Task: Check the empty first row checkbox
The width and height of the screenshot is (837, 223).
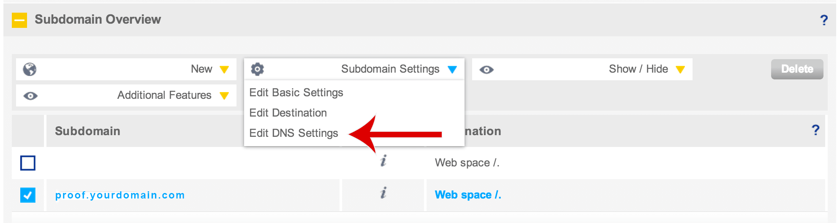Action: pyautogui.click(x=28, y=163)
